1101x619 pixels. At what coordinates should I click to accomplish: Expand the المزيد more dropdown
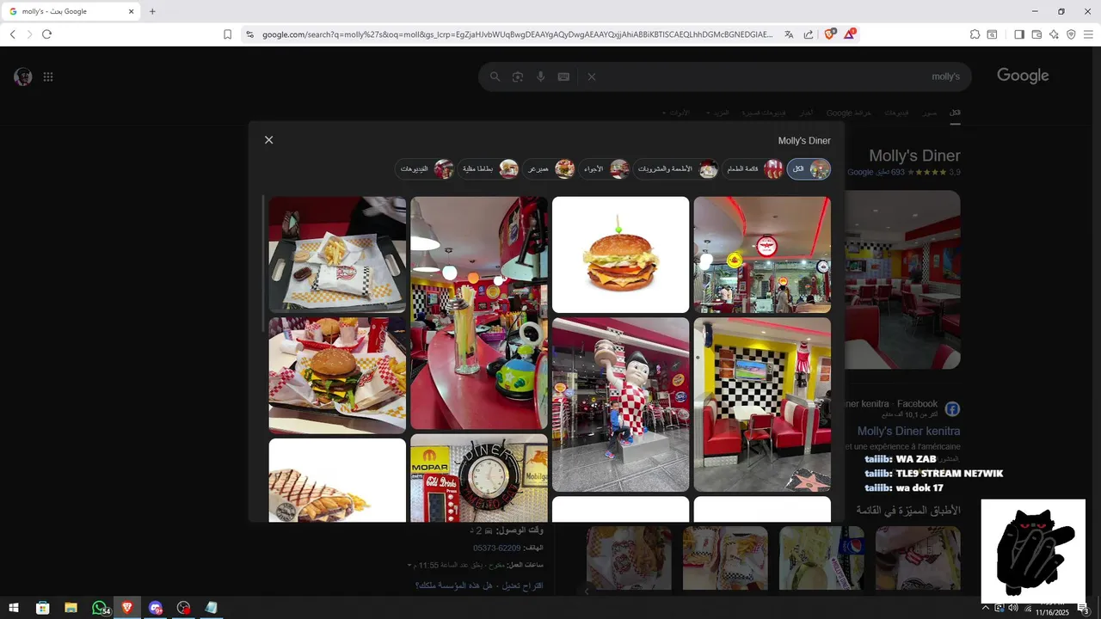tap(718, 113)
